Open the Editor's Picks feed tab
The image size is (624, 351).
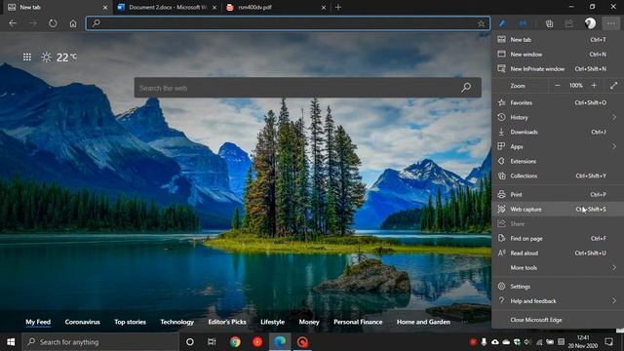(227, 322)
